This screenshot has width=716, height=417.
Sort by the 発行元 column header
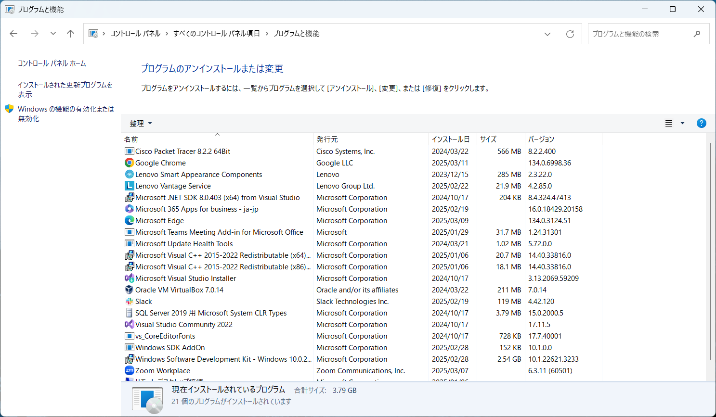[x=371, y=139]
